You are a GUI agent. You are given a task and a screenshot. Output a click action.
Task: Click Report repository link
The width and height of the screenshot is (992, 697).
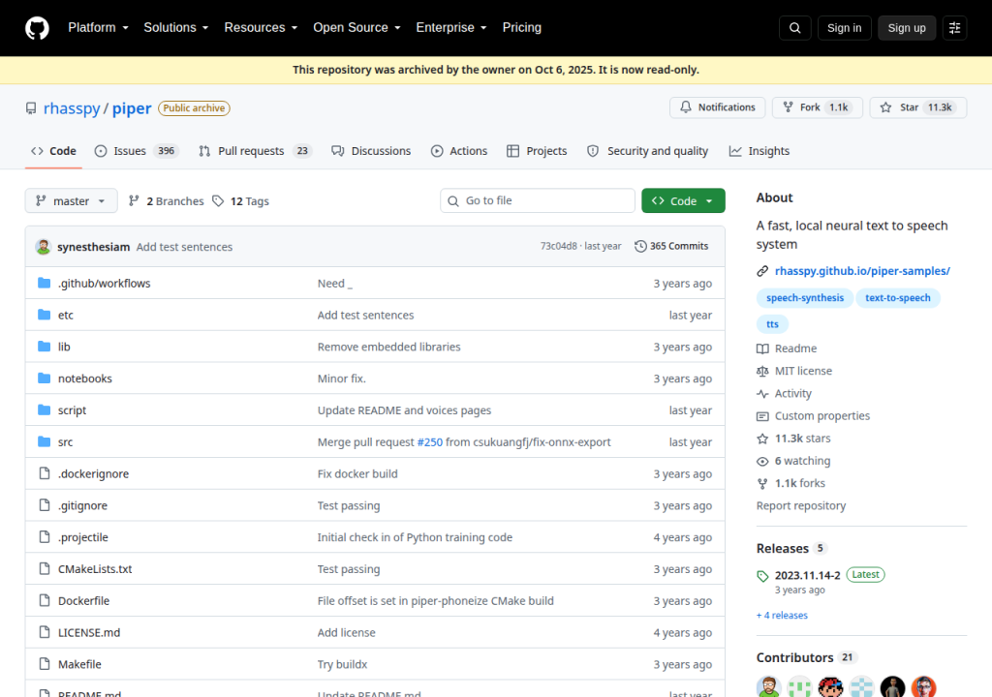[801, 506]
